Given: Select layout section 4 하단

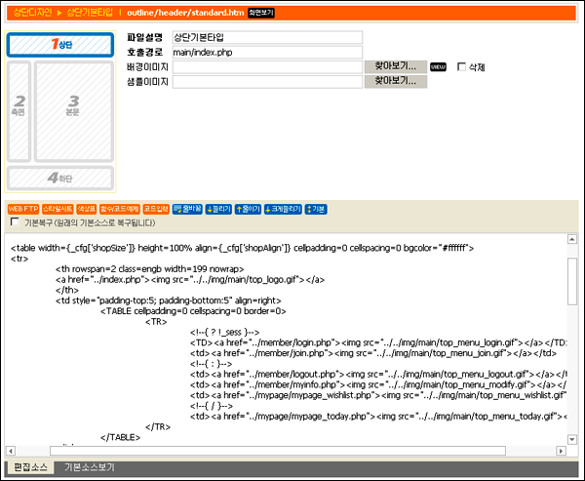Looking at the screenshot, I should point(60,178).
